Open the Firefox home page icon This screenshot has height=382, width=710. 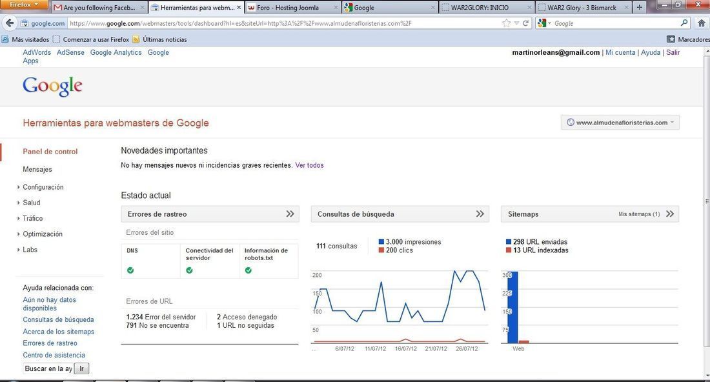pos(702,23)
